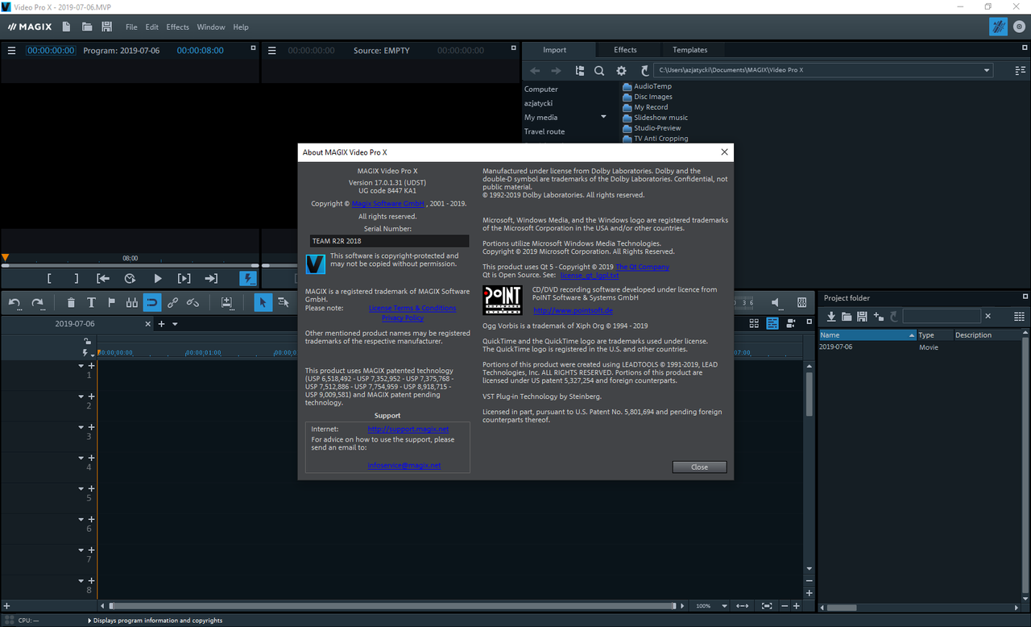
Task: Click the trash Delete icon
Action: (x=71, y=302)
